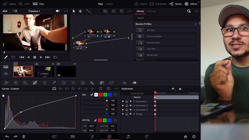Screen dimensions: 249x140
Task: Select clip 01 thumbnail
Action: (23, 72)
